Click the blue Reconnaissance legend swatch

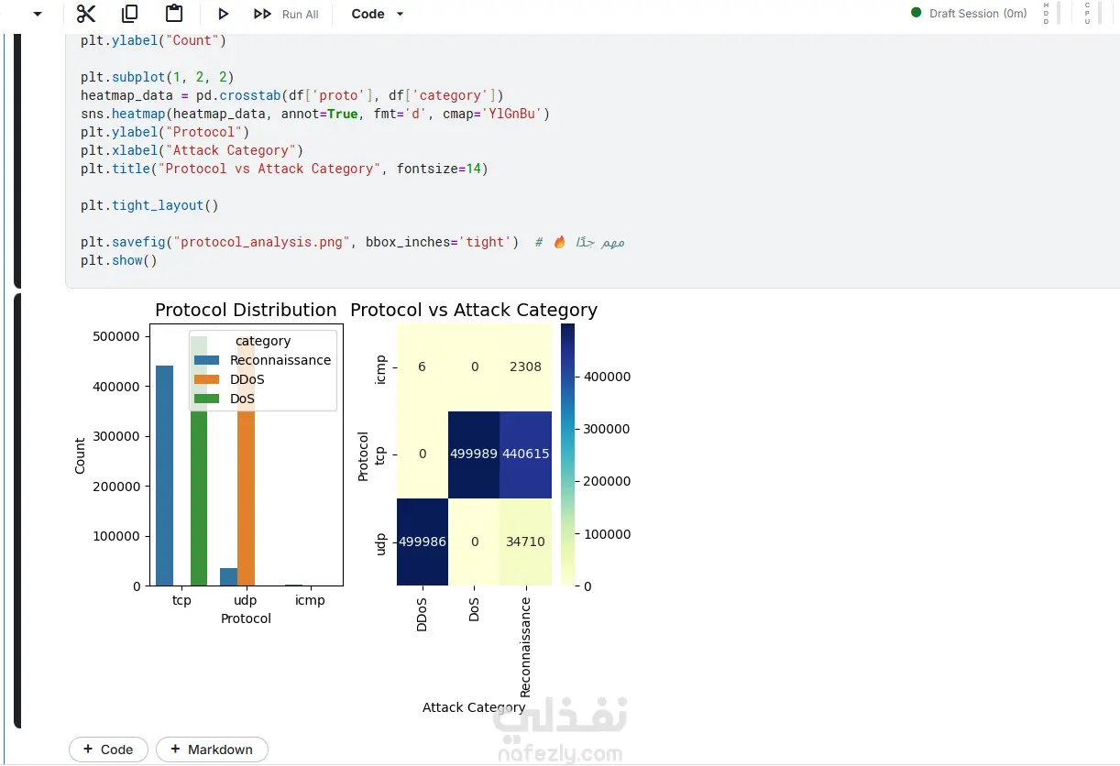(x=208, y=360)
